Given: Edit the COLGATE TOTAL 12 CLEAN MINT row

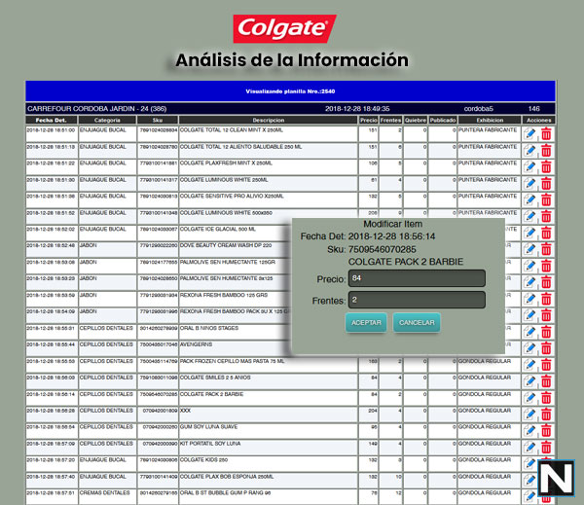Looking at the screenshot, I should tap(529, 134).
